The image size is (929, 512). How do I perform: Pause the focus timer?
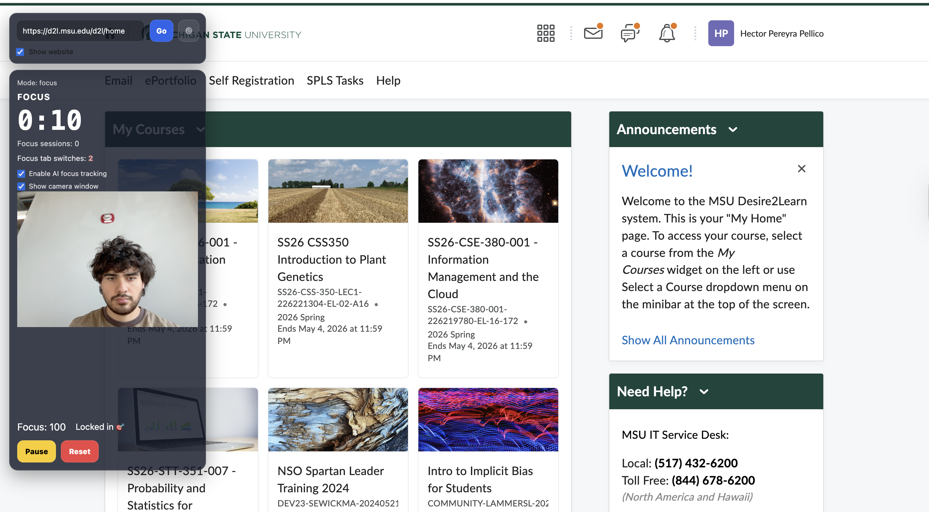click(36, 451)
